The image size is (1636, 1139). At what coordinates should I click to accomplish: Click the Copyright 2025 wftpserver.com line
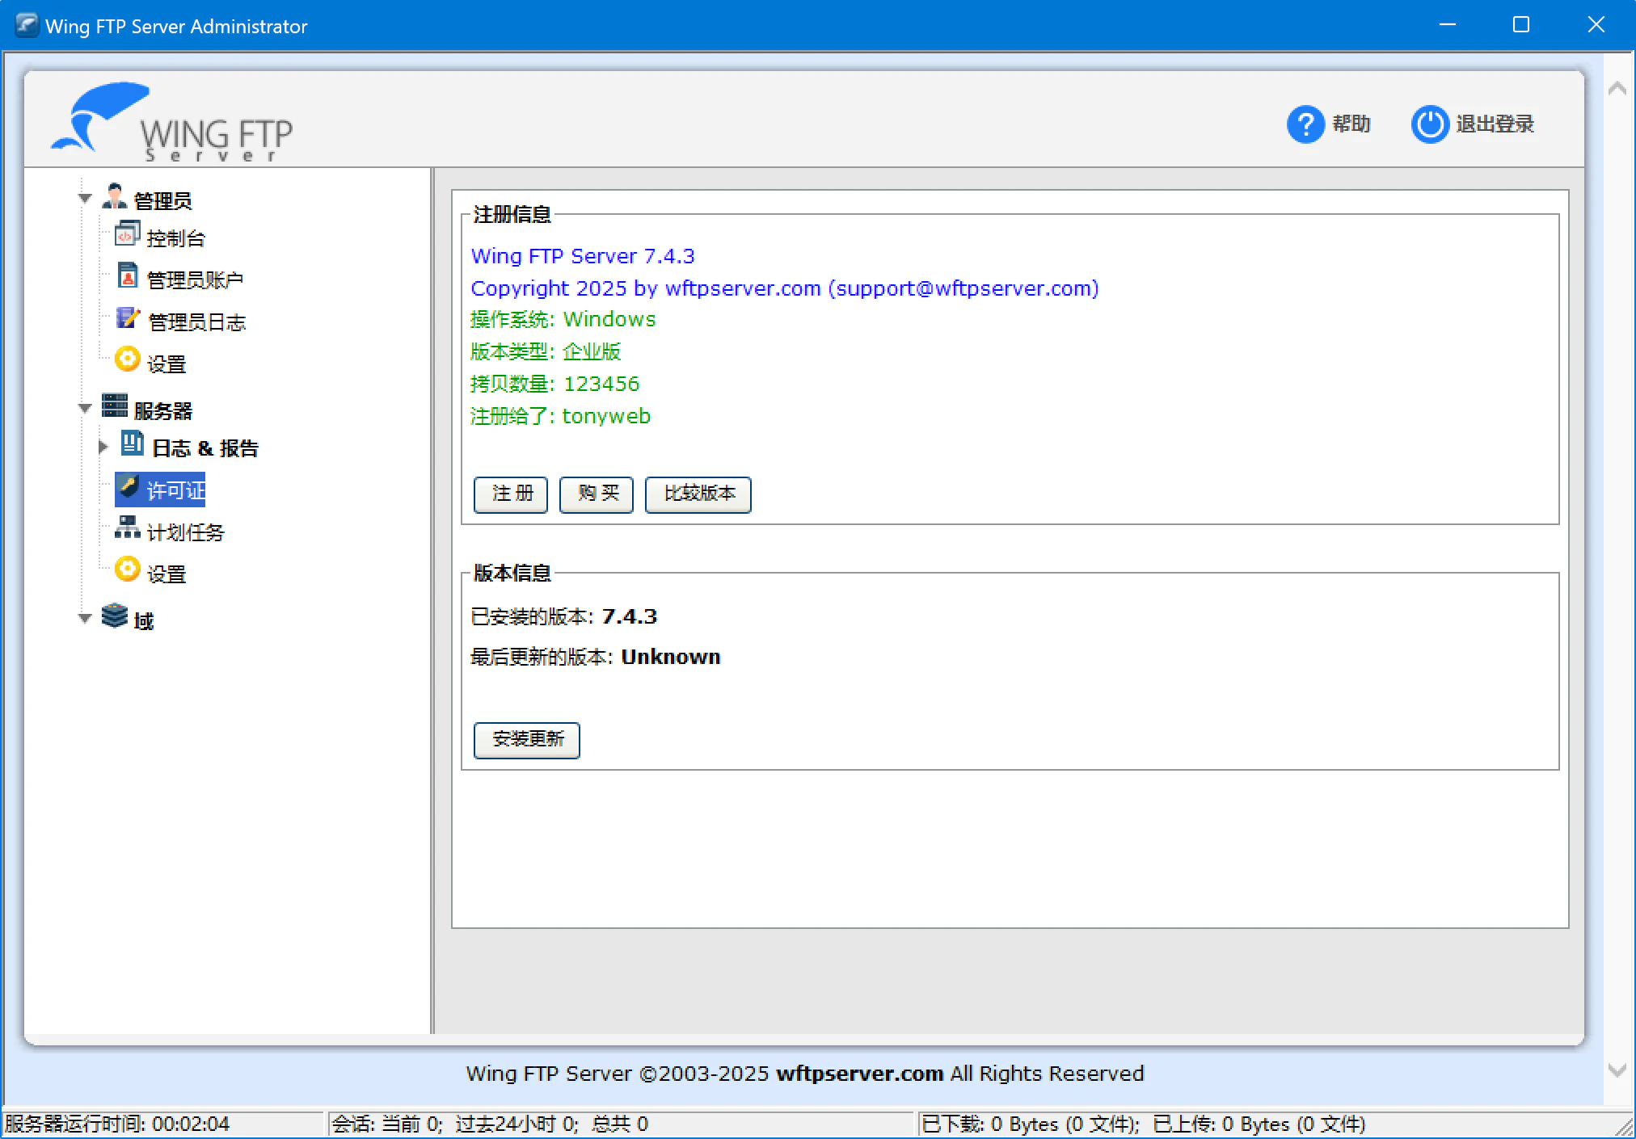tap(785, 288)
